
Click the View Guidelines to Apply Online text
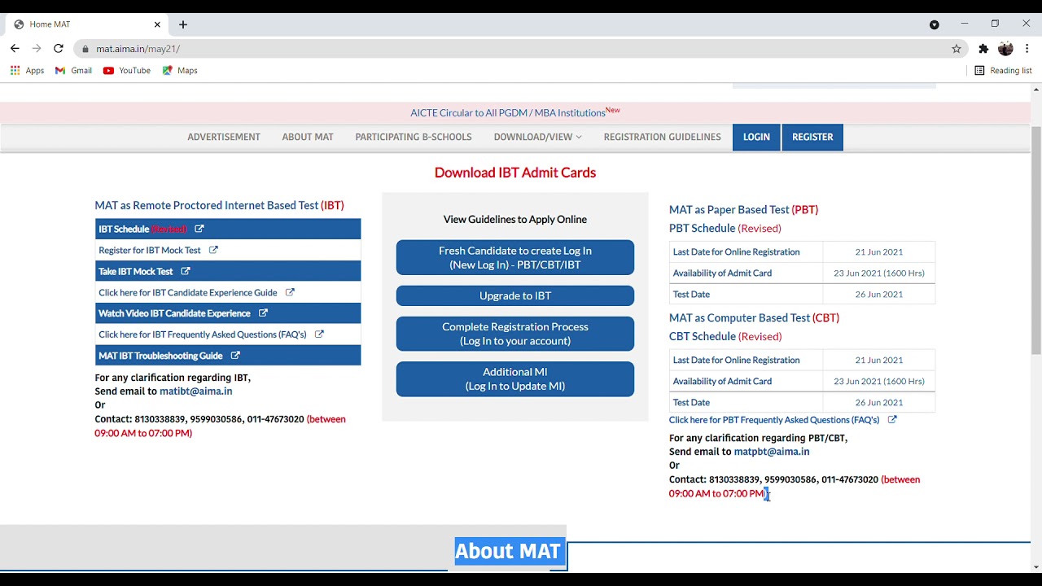515,219
